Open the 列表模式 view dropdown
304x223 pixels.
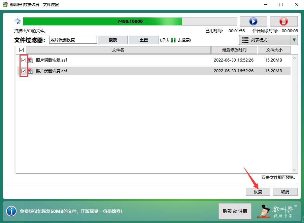click(268, 40)
